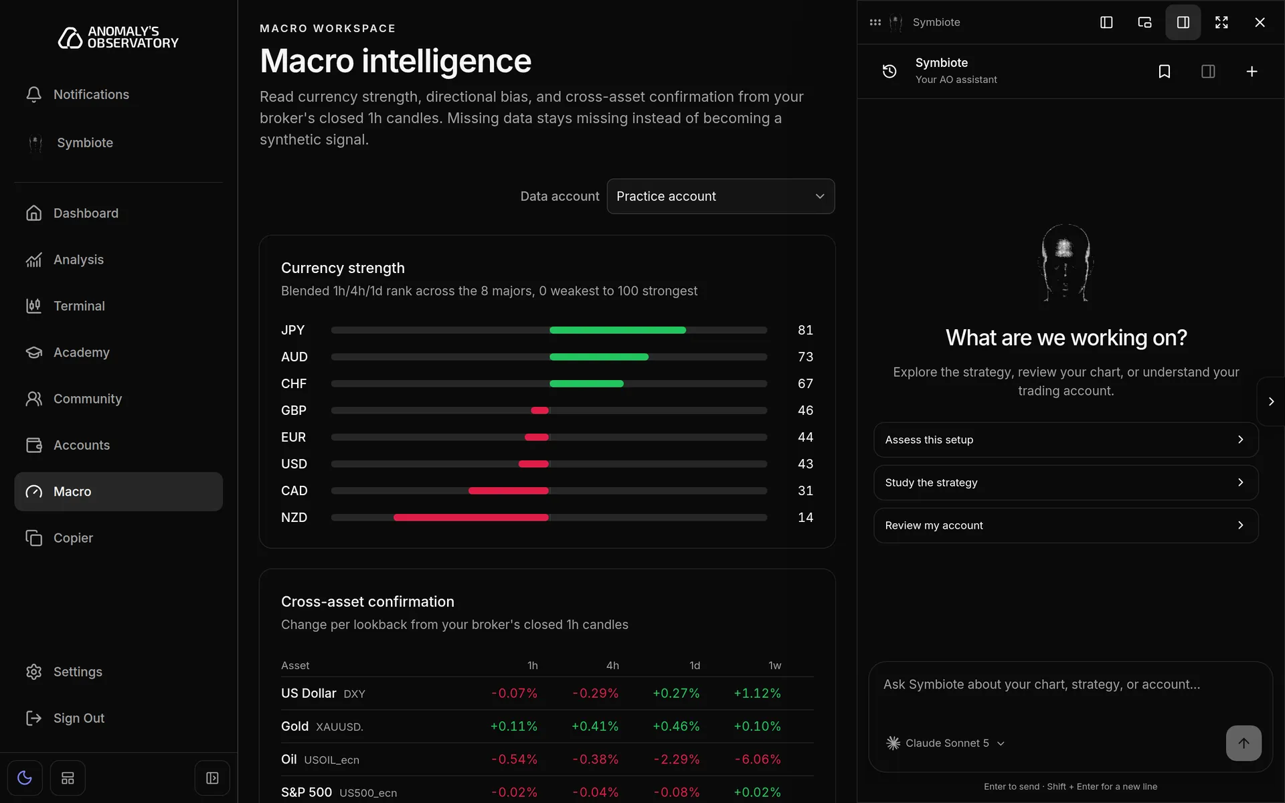This screenshot has height=803, width=1285.
Task: Click the Accounts wallet icon
Action: click(33, 445)
